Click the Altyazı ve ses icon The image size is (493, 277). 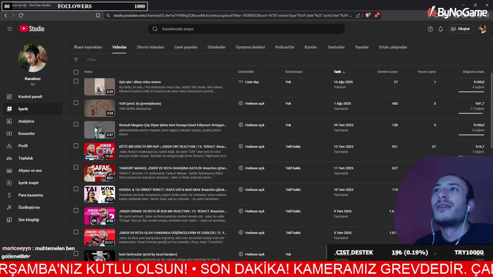[x=10, y=170]
